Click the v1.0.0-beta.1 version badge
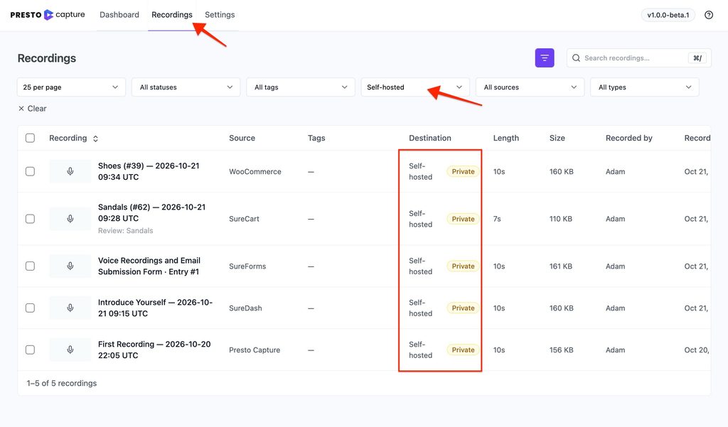The image size is (728, 427). point(668,15)
